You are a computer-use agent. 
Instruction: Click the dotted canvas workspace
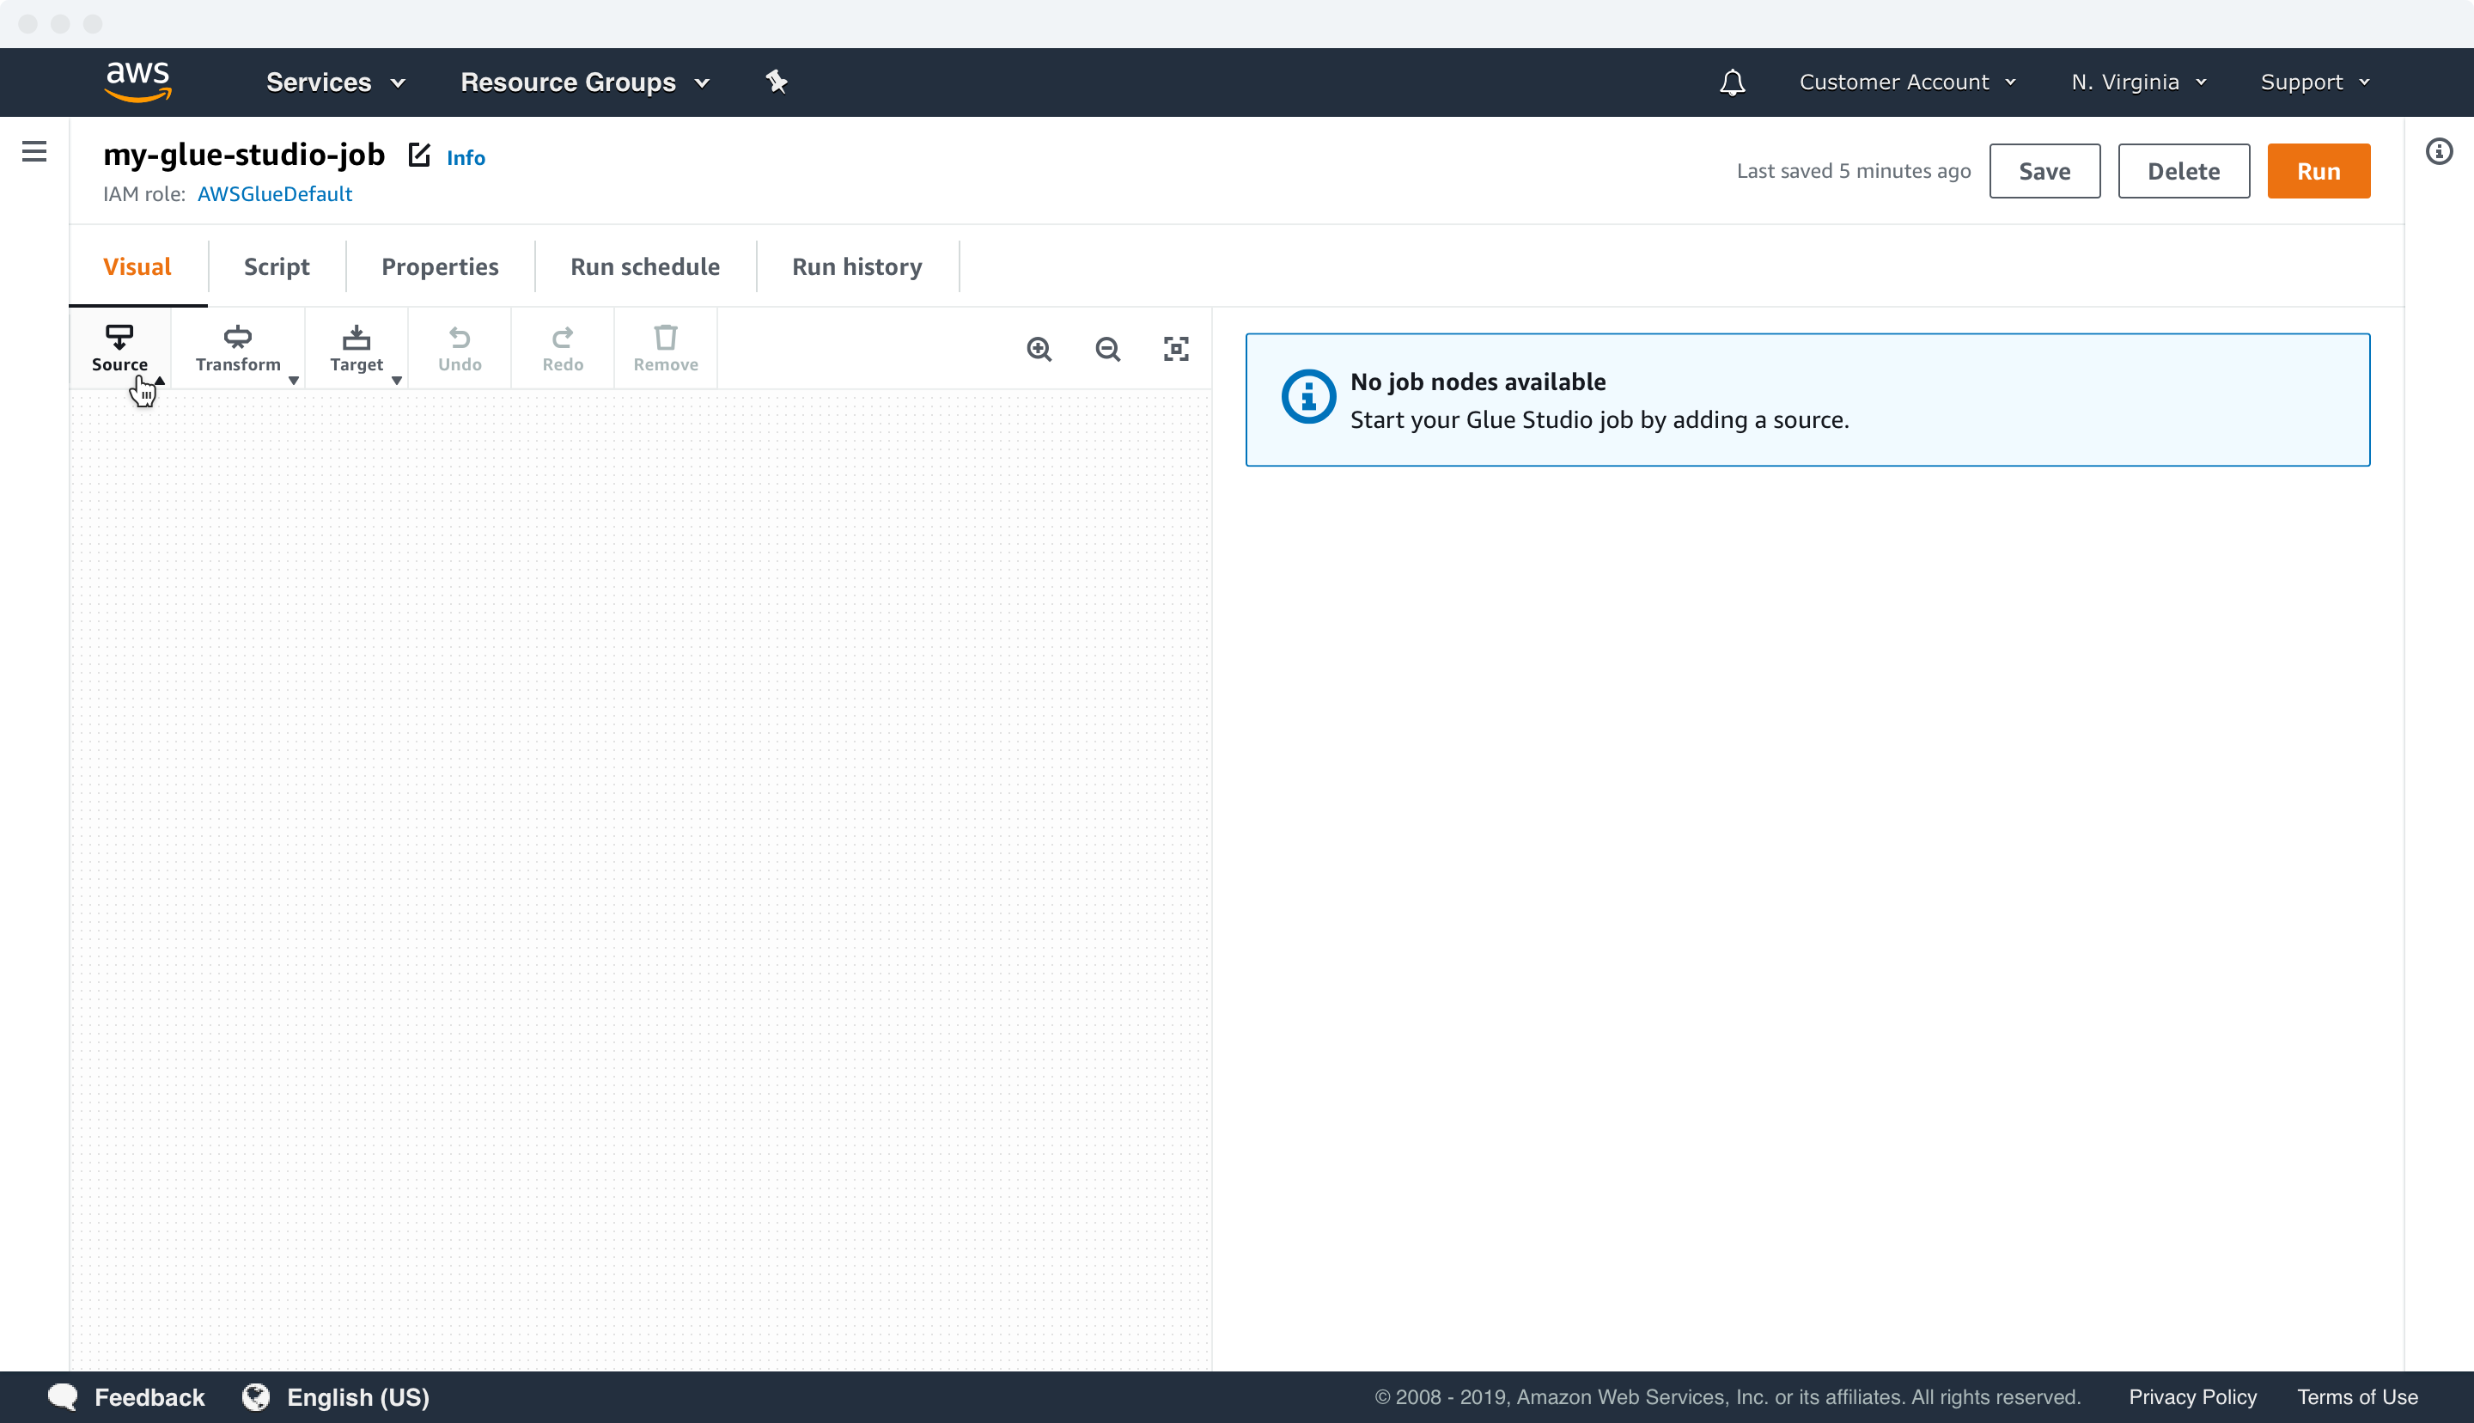coord(641,880)
